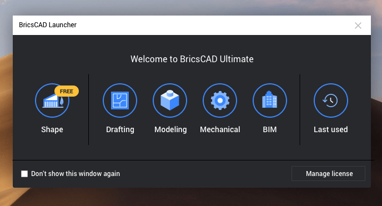Open Manage license
The image size is (382, 206).
(328, 173)
